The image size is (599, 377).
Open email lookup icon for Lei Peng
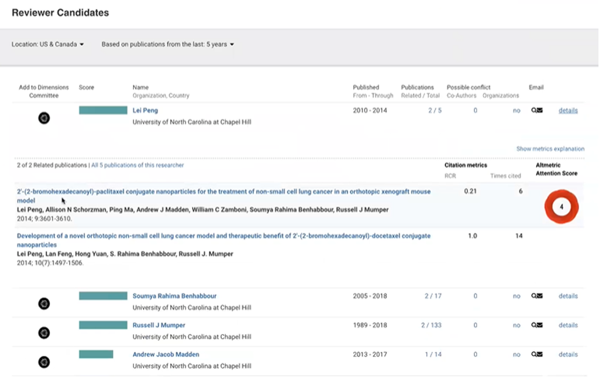pos(536,110)
